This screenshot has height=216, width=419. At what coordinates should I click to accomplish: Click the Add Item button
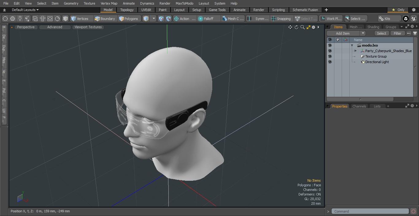[343, 33]
